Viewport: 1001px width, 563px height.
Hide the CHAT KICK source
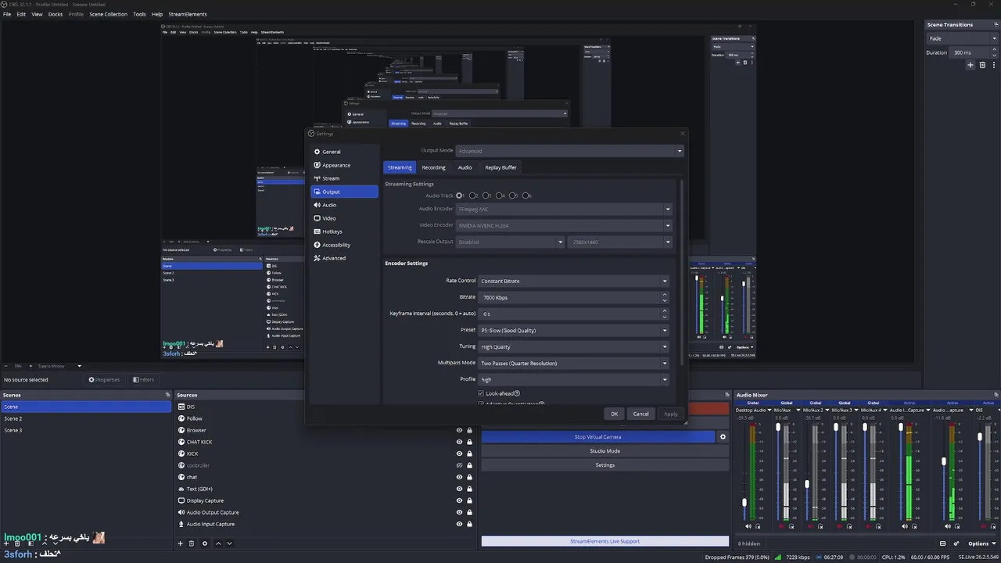pos(460,442)
